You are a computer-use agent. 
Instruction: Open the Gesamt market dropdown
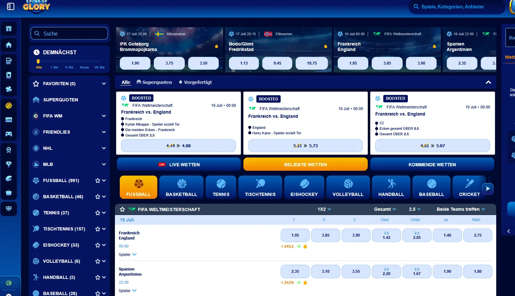point(385,209)
